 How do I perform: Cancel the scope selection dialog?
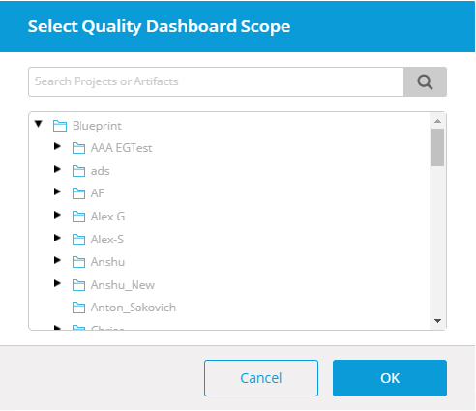point(261,378)
